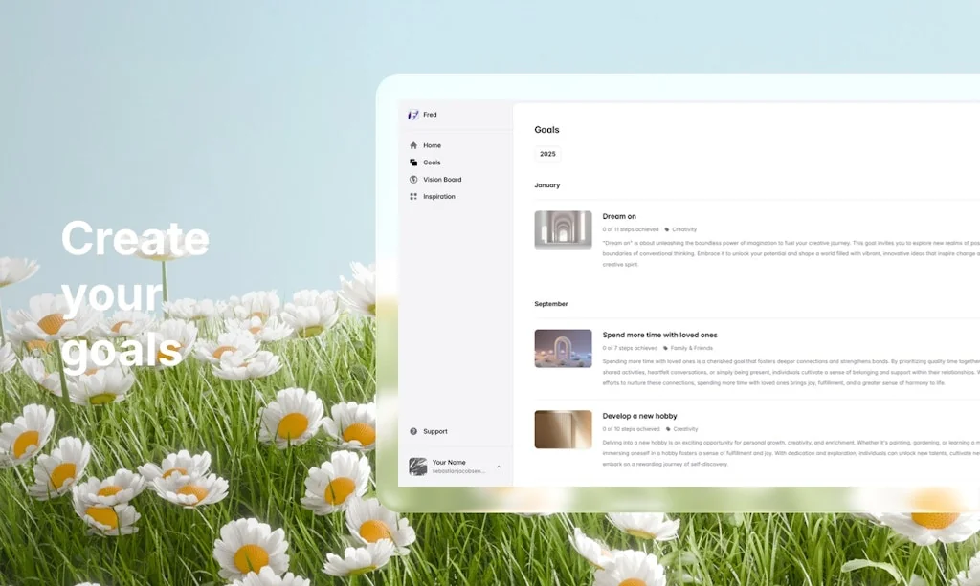Go to Vision Board page
The image size is (980, 586).
pyautogui.click(x=442, y=179)
